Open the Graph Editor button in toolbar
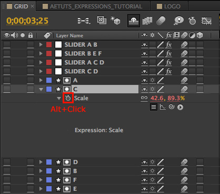 pos(206,21)
